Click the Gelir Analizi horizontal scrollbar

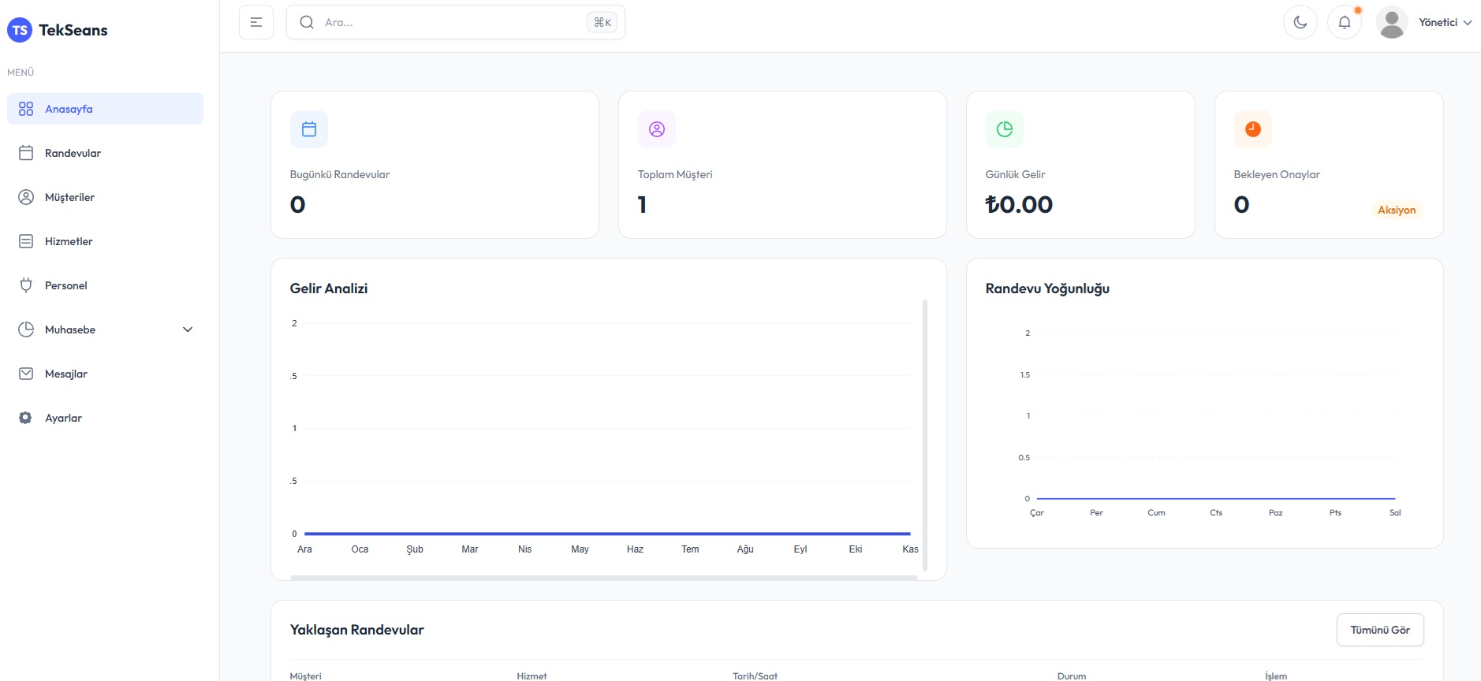pyautogui.click(x=603, y=578)
